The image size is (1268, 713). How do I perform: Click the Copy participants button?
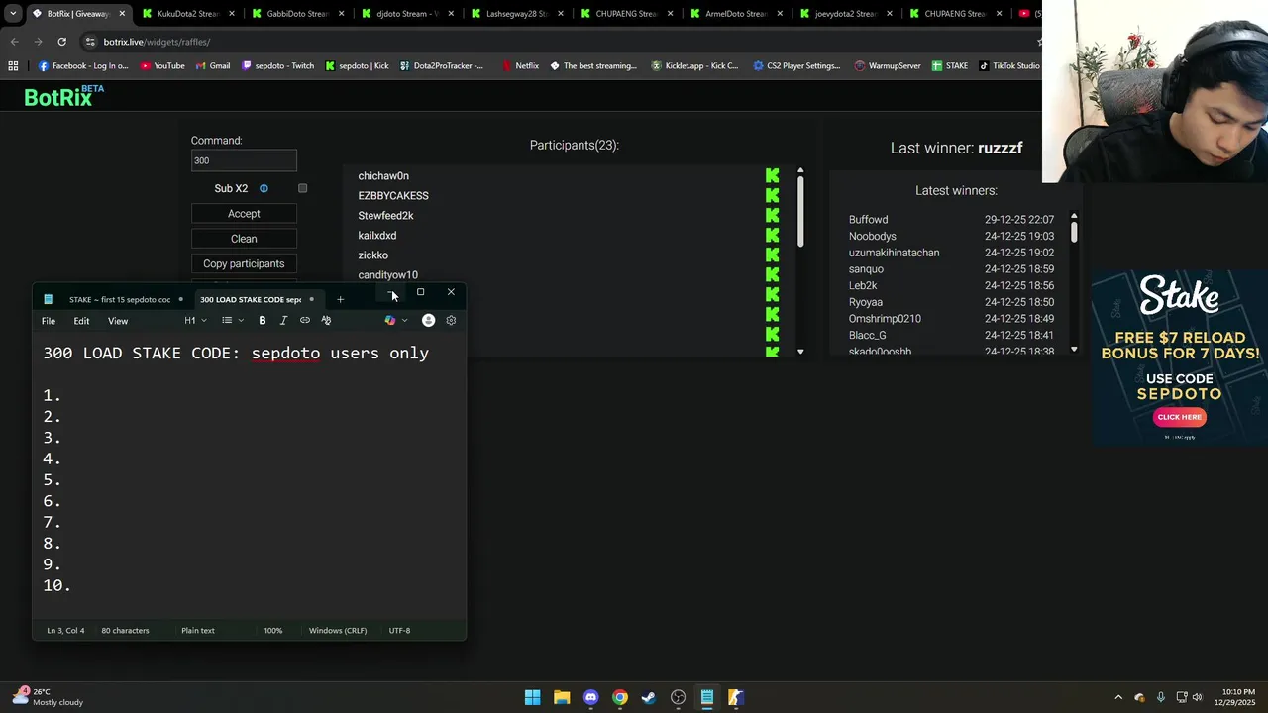click(x=244, y=263)
